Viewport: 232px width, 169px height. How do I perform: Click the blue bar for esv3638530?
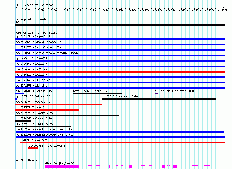coord(120,55)
